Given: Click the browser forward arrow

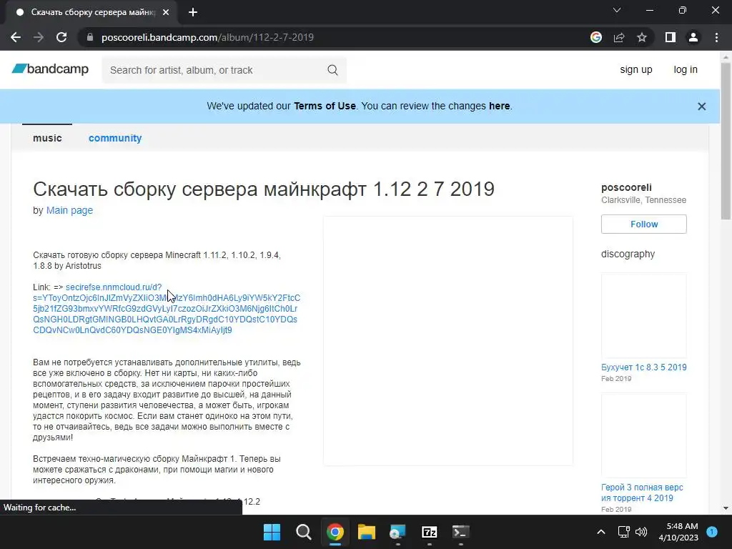Looking at the screenshot, I should click(x=39, y=37).
